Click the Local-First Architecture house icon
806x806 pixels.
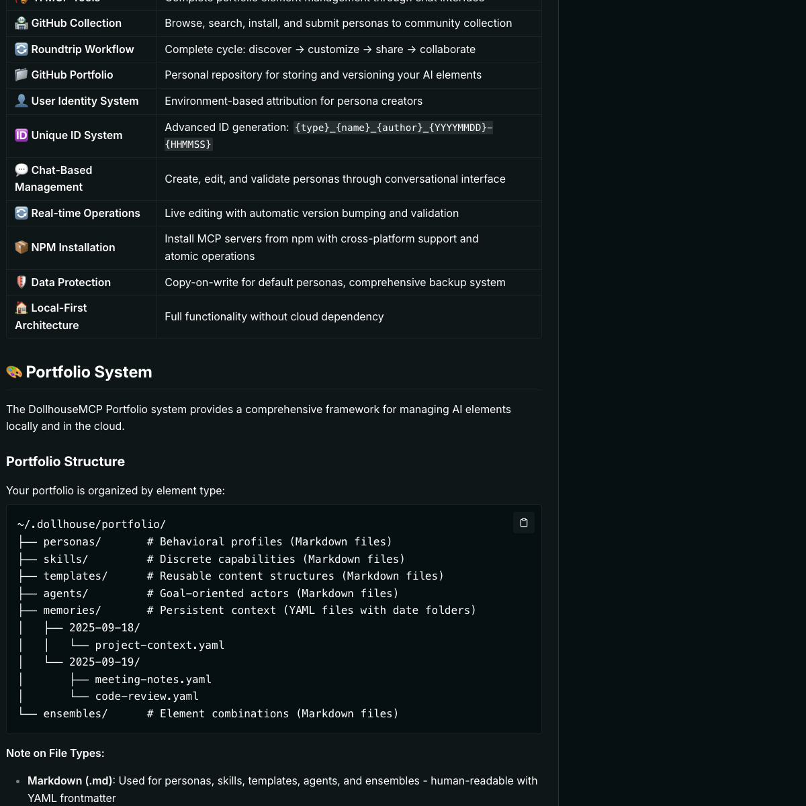pyautogui.click(x=21, y=308)
